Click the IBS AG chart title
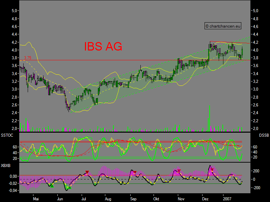The image size is (270, 202). [103, 47]
